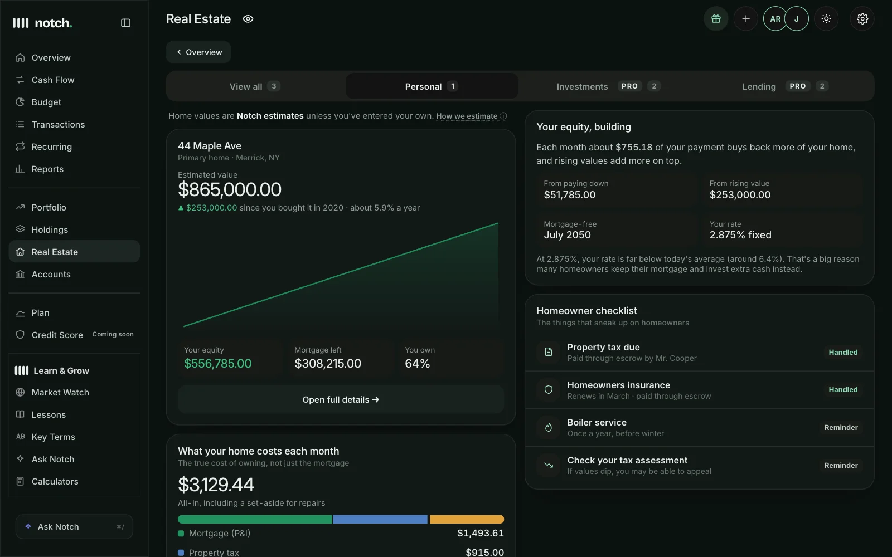The width and height of the screenshot is (892, 557).
Task: Open Market Watch in sidebar
Action: tap(74, 392)
